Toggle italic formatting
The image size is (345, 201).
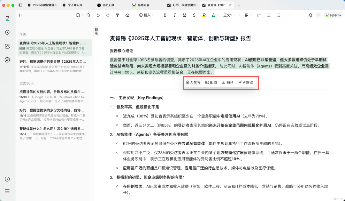(174, 15)
